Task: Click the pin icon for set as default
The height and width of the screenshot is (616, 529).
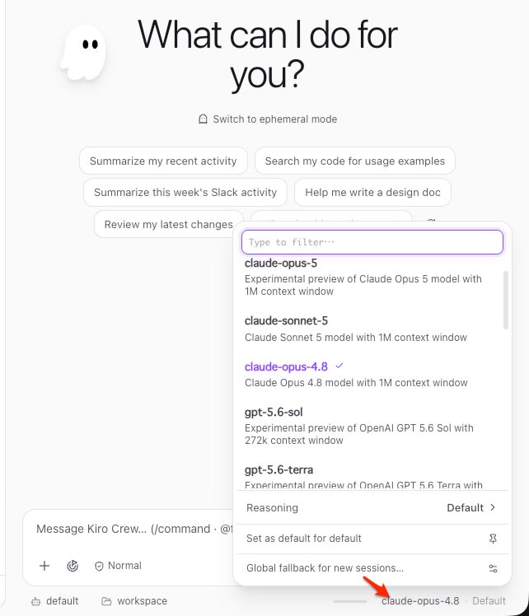Action: (x=493, y=539)
